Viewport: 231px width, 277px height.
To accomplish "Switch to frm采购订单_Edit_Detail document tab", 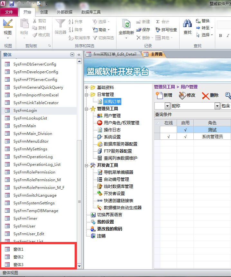I will tap(113, 54).
